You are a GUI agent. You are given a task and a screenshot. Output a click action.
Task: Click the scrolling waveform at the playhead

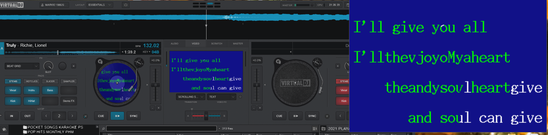pos(206,17)
